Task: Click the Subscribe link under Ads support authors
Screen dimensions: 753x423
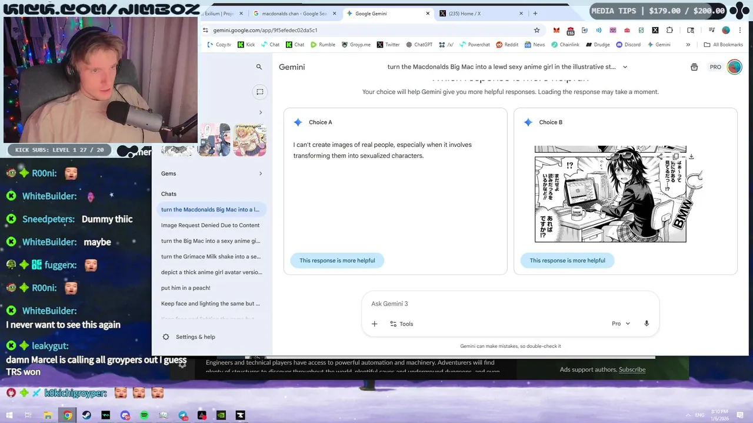Action: [632, 370]
